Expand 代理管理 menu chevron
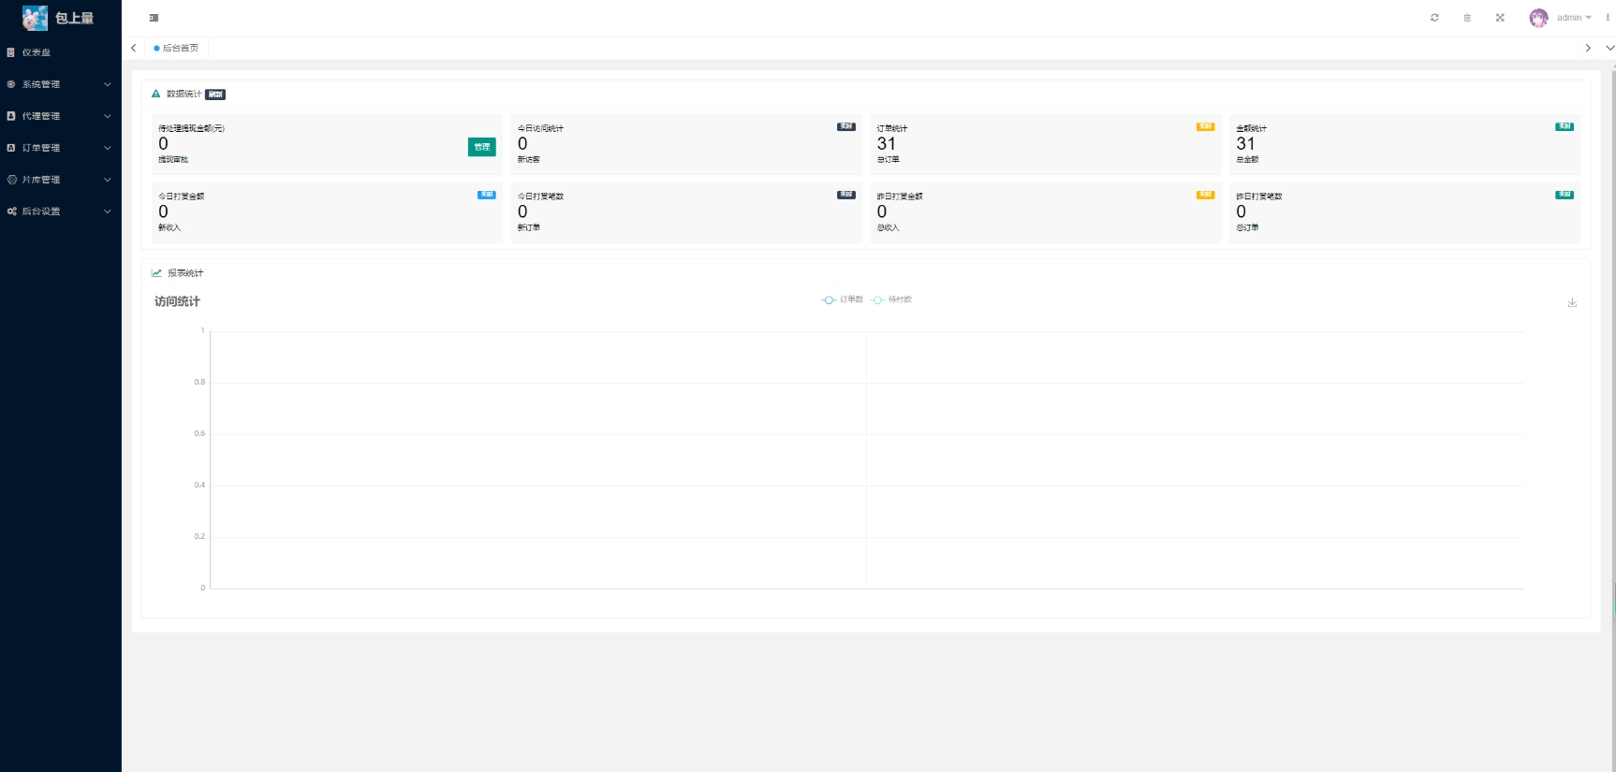This screenshot has height=772, width=1616. [107, 116]
